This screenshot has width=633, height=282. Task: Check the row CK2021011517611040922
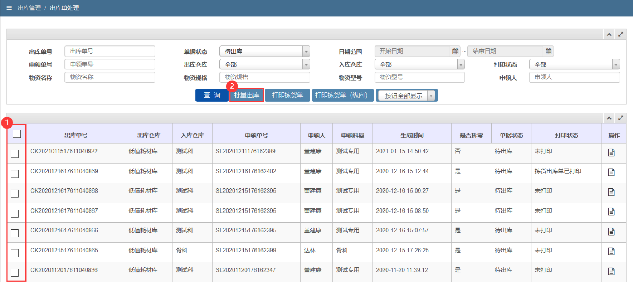[15, 154]
